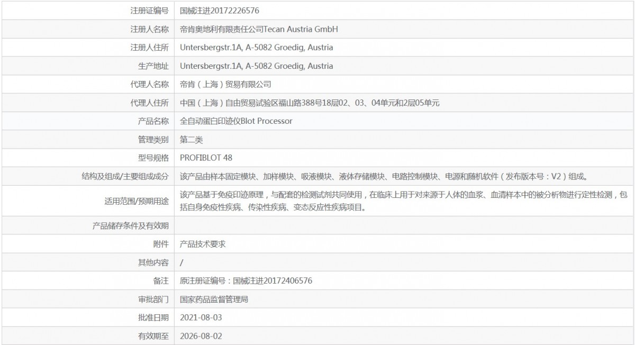Select approving department 国家药品监督管理局
This screenshot has height=345, width=635.
tap(214, 299)
